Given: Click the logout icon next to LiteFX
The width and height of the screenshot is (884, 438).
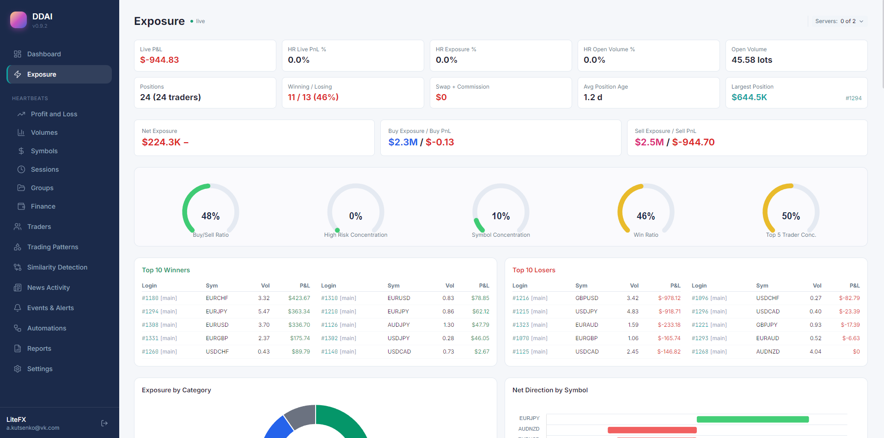Looking at the screenshot, I should 104,423.
